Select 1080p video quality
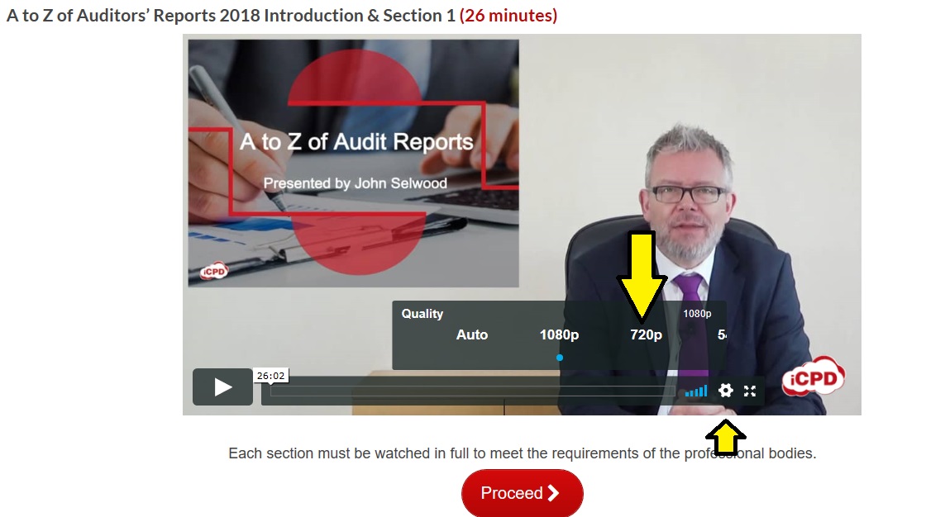The image size is (945, 517). click(559, 334)
